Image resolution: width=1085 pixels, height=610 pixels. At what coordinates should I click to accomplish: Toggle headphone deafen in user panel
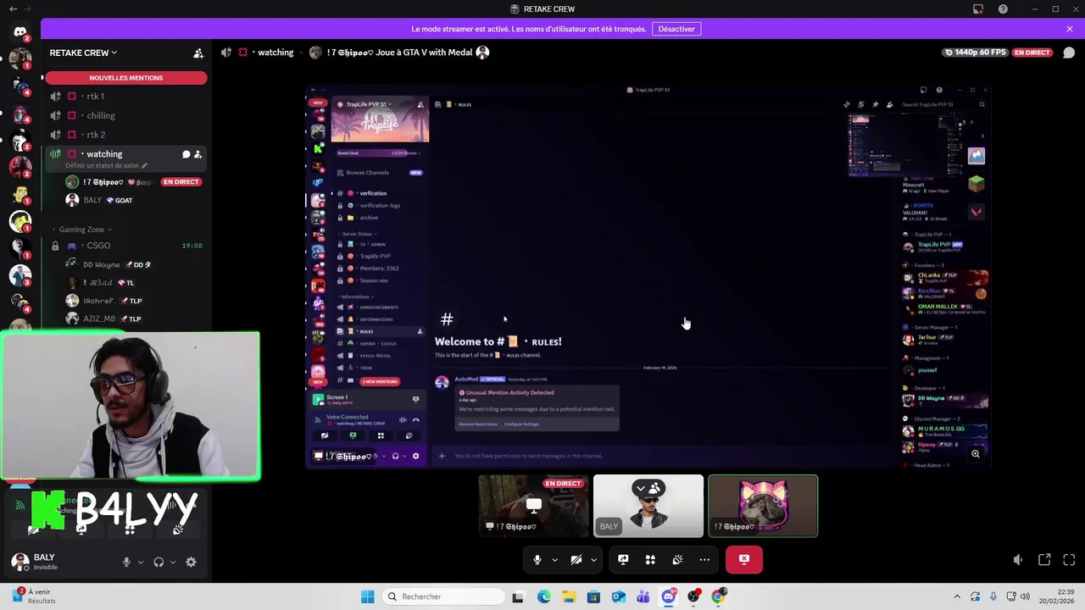tap(159, 562)
